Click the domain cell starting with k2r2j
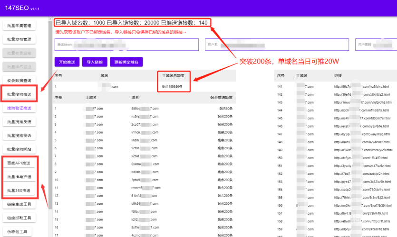 [x=144, y=219]
